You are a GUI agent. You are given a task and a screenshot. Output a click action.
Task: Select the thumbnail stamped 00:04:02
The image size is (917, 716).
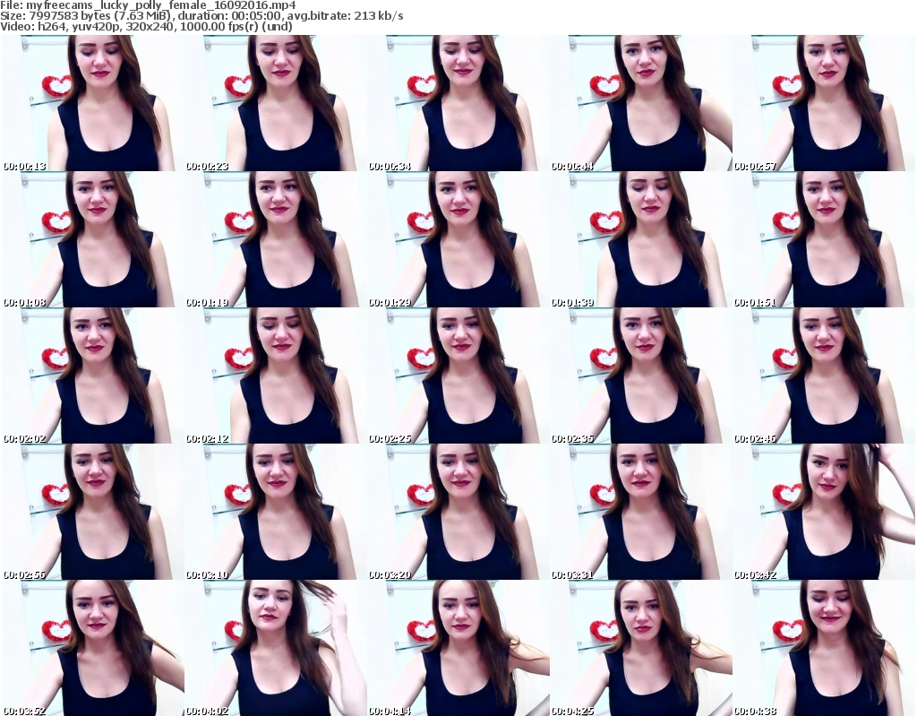coord(276,648)
